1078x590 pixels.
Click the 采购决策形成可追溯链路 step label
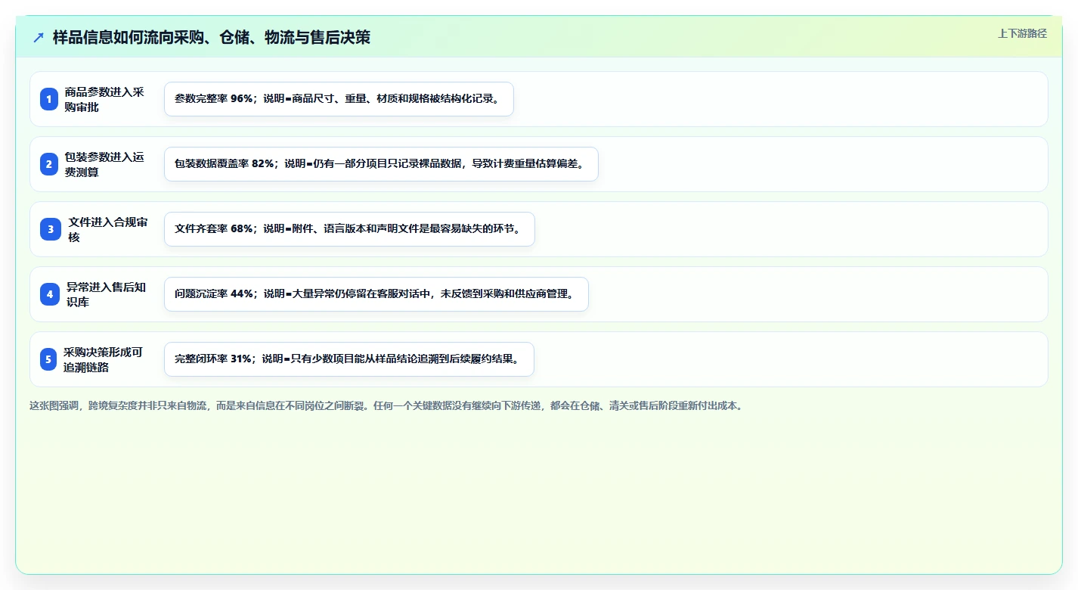(104, 359)
